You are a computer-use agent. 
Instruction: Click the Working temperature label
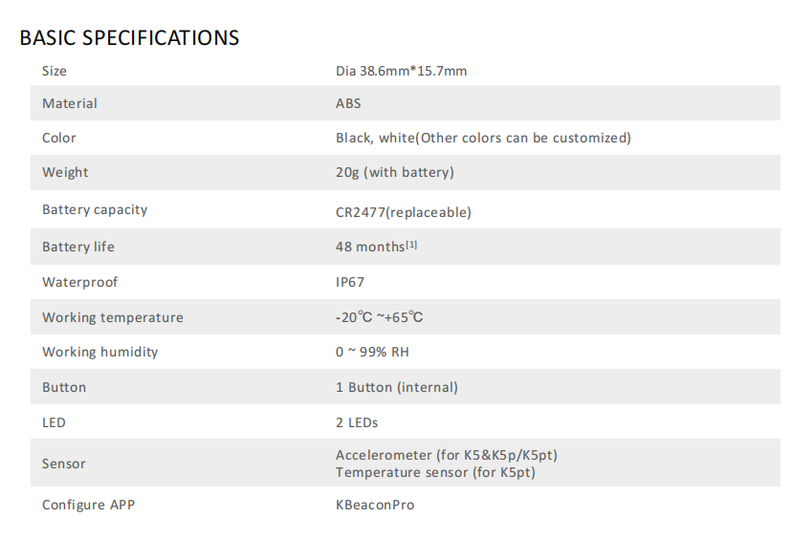tap(113, 317)
